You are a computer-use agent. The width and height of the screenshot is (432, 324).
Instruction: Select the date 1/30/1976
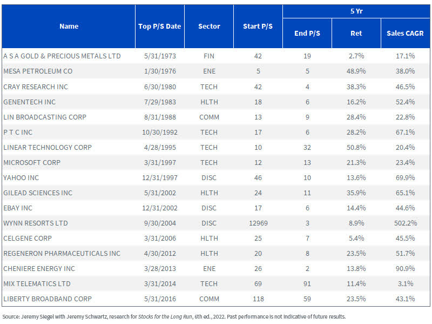click(160, 71)
